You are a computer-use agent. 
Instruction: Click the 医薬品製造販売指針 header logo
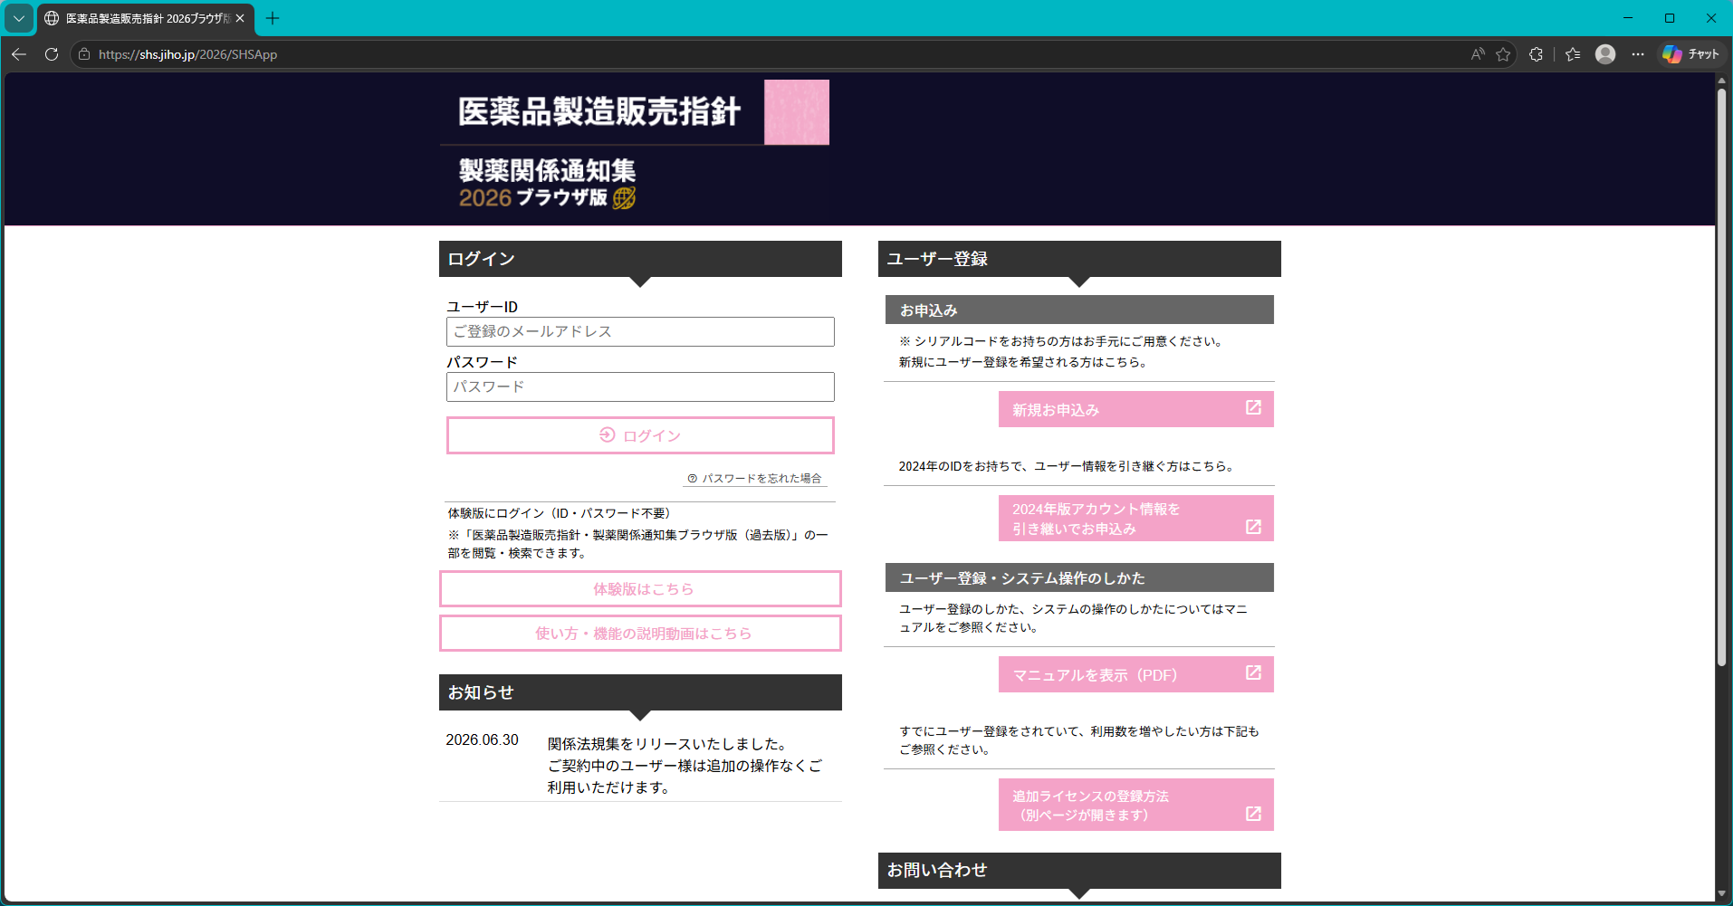coord(635,148)
